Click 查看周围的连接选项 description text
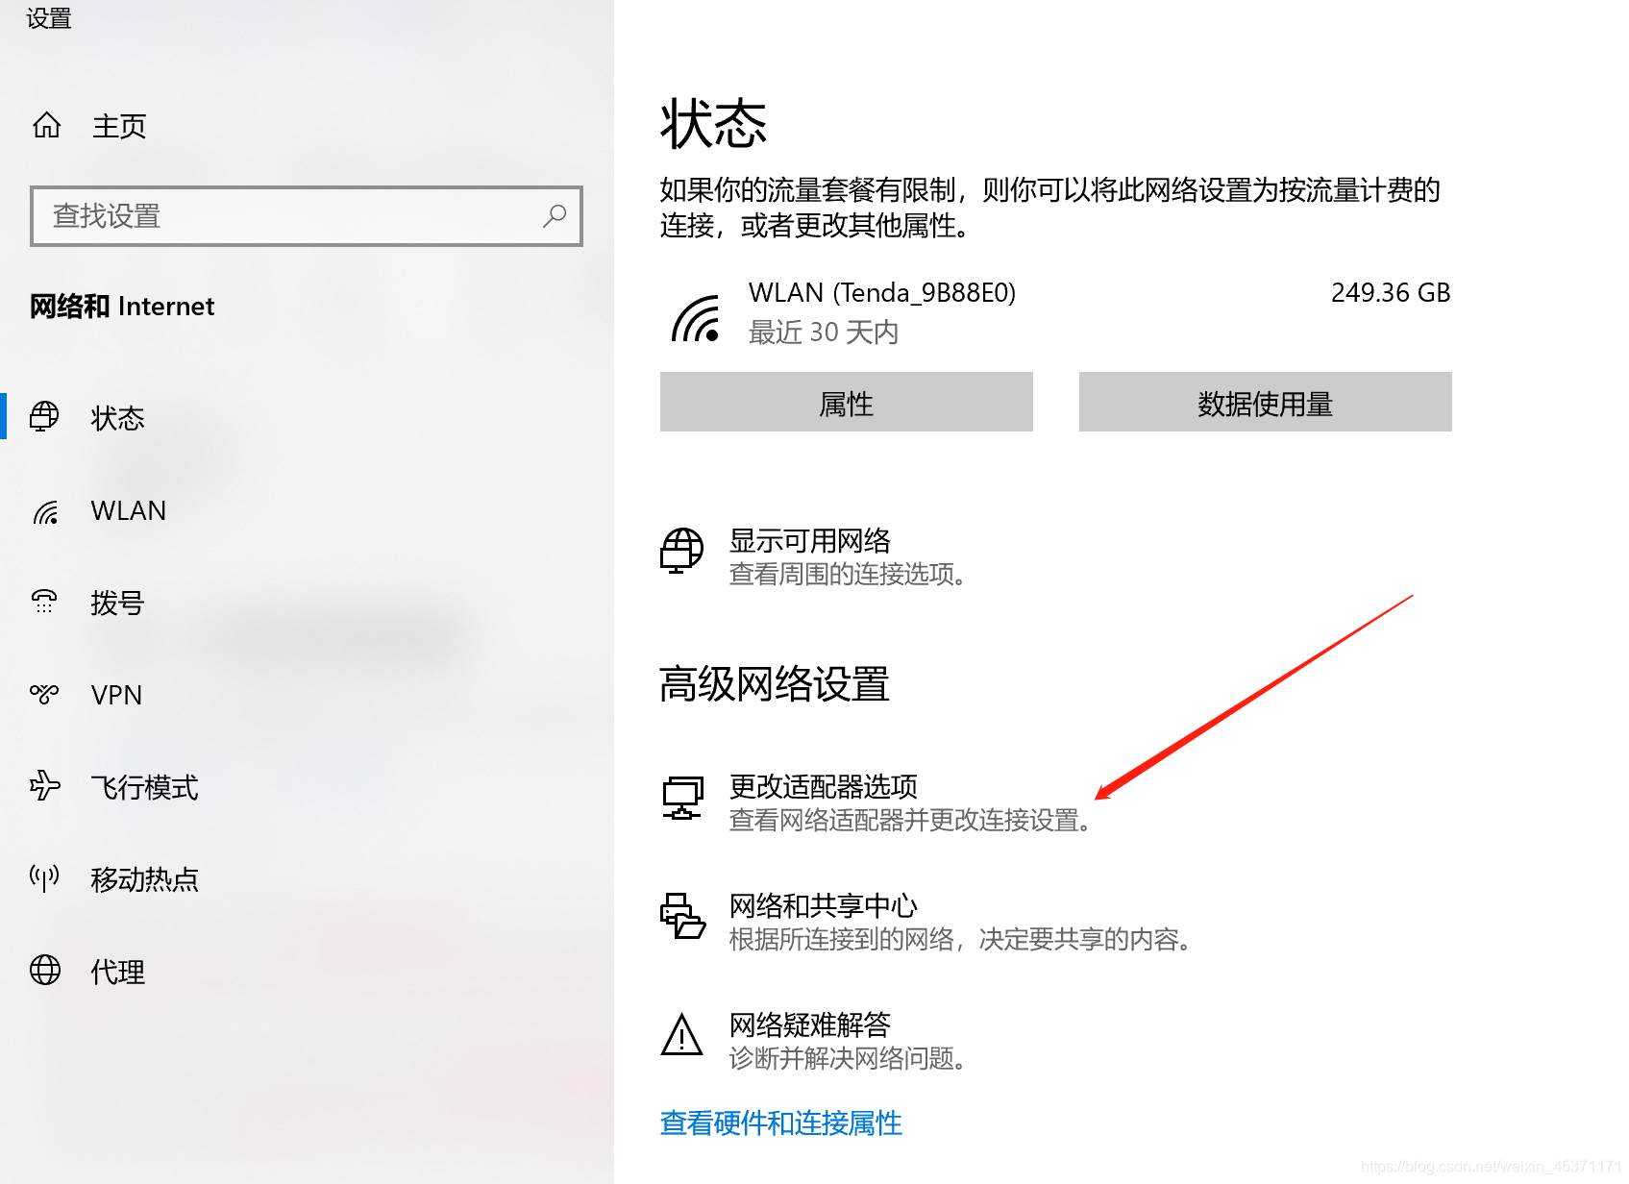This screenshot has width=1629, height=1184. (848, 575)
